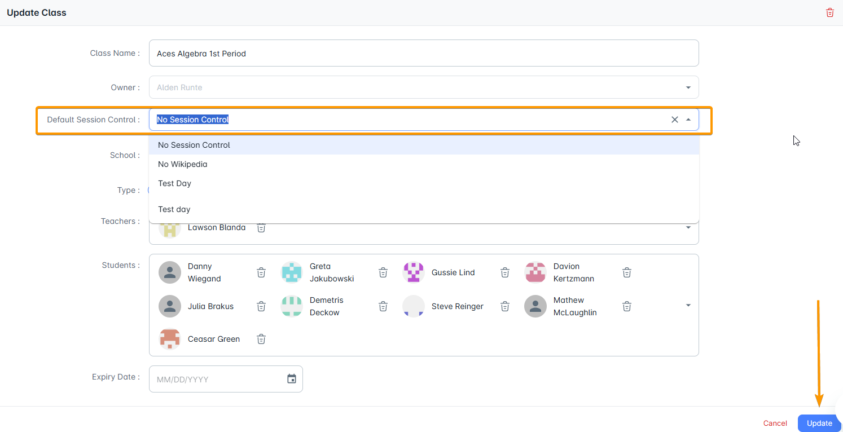The image size is (843, 432).
Task: Remove student Danny Wiegand with trash icon
Action: point(261,272)
